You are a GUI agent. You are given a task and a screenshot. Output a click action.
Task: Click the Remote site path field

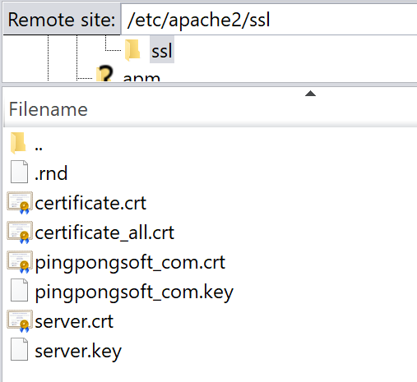269,20
